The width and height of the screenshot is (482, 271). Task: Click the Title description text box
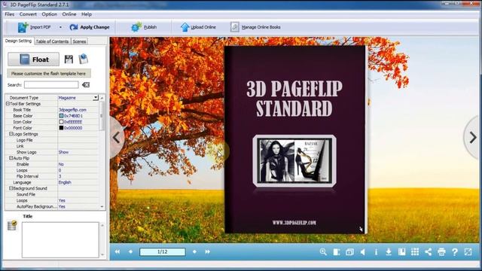point(60,240)
